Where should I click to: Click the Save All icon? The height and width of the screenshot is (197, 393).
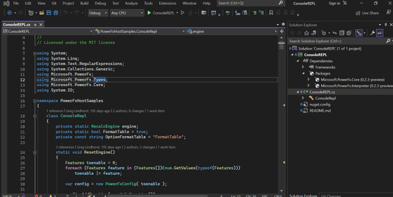56,13
